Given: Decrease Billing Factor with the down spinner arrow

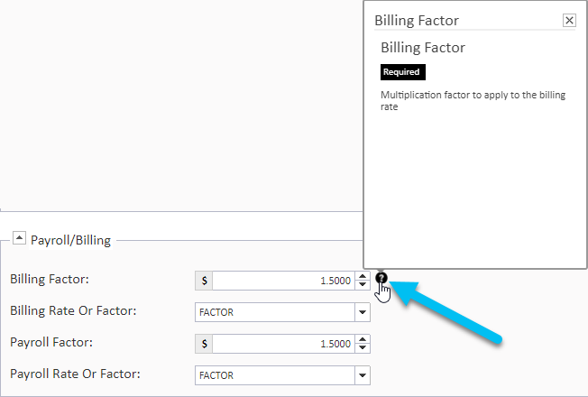Looking at the screenshot, I should point(363,285).
